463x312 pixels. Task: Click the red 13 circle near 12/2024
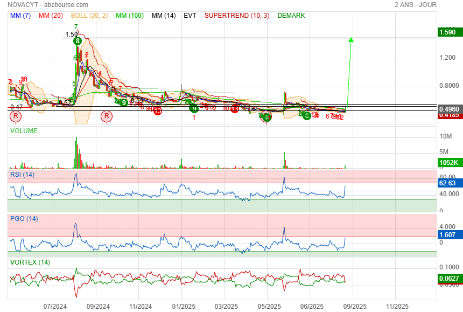(x=158, y=111)
